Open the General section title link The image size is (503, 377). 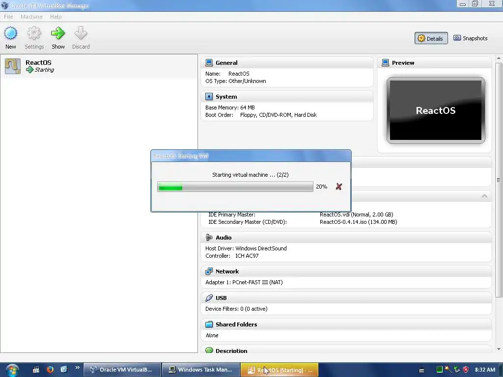point(226,63)
